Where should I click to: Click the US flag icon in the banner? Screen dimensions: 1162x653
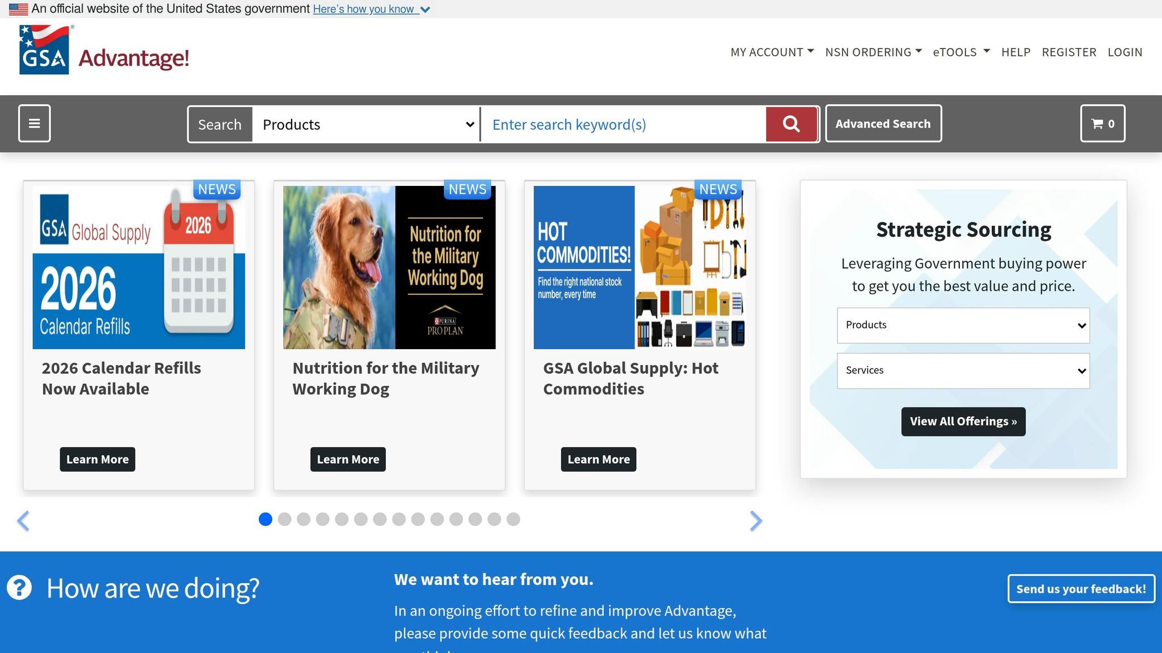click(18, 9)
